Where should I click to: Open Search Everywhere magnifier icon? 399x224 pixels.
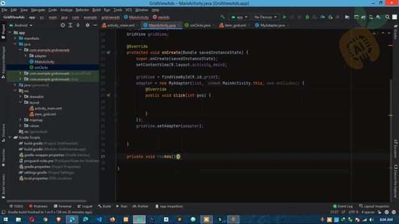tap(387, 17)
